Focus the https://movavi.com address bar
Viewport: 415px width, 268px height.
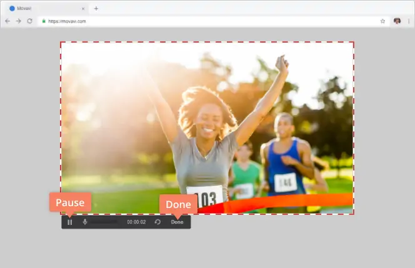[x=213, y=21]
